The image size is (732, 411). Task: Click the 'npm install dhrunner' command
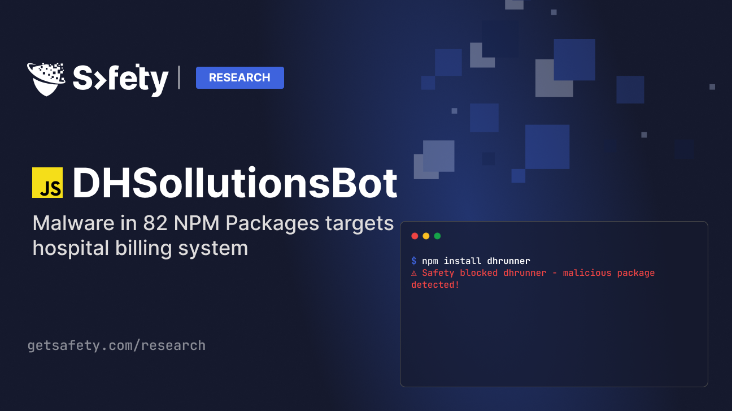point(476,261)
